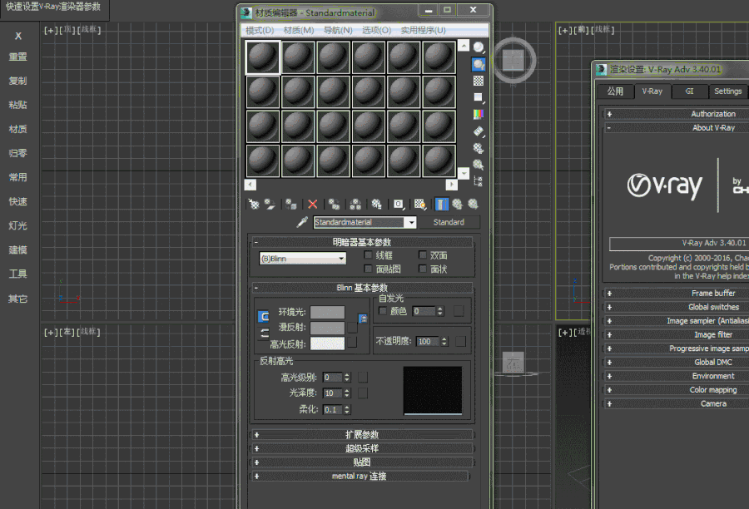Toggle the backlight icon
The width and height of the screenshot is (749, 509).
479,64
